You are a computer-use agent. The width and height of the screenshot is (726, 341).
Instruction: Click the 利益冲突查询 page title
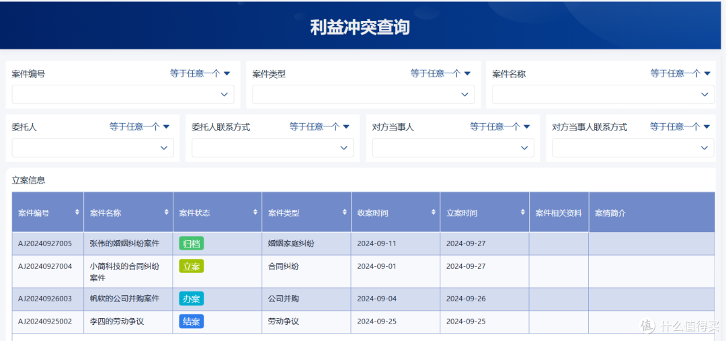click(x=360, y=27)
